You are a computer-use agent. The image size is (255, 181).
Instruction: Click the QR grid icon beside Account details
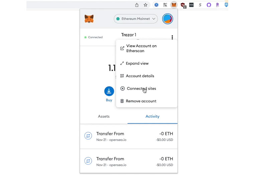coord(122,76)
